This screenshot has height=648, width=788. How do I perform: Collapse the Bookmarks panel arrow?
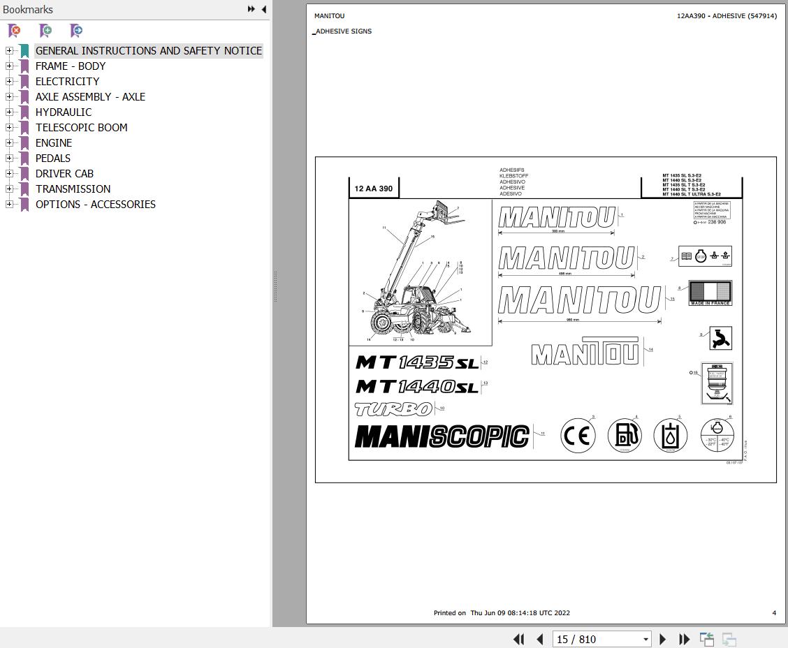pyautogui.click(x=264, y=9)
